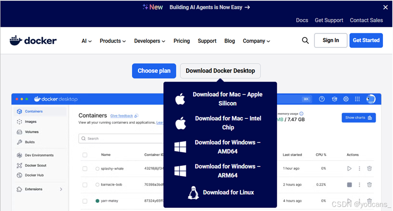Delete the barnacle-bob container
393x211 pixels.
(369, 185)
